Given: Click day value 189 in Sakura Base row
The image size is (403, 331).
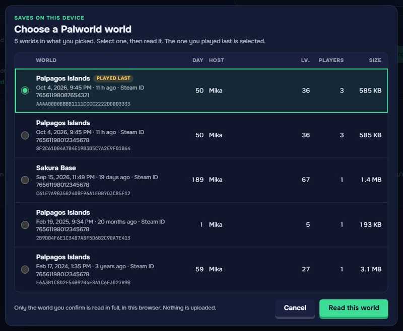Looking at the screenshot, I should [197, 180].
